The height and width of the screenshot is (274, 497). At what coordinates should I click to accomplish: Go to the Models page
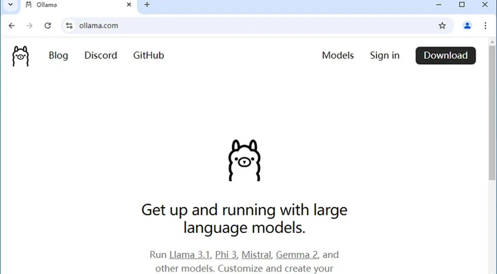click(338, 55)
